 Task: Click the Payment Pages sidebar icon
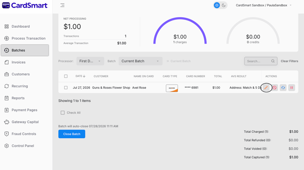click(x=7, y=110)
